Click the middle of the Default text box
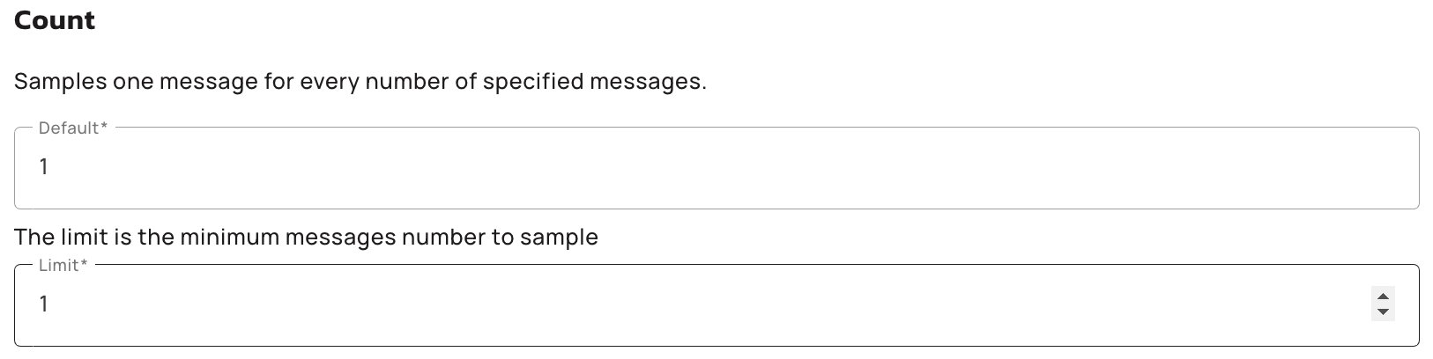 (x=716, y=167)
